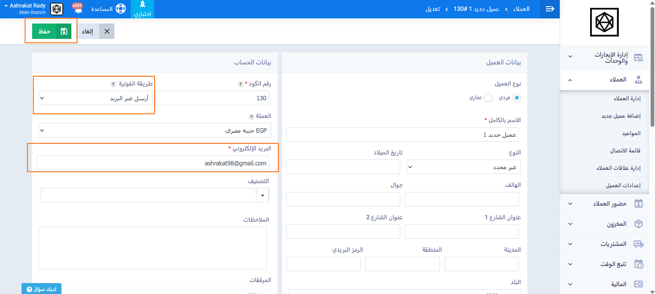This screenshot has height=294, width=655.
Task: Expand the التصنيف category combo box
Action: 262,195
